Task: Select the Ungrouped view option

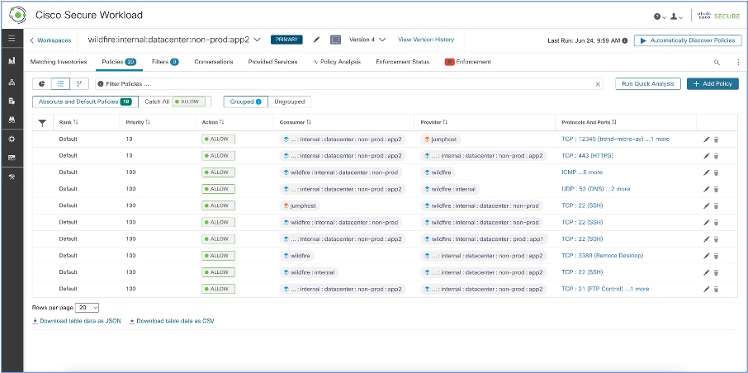Action: point(290,102)
